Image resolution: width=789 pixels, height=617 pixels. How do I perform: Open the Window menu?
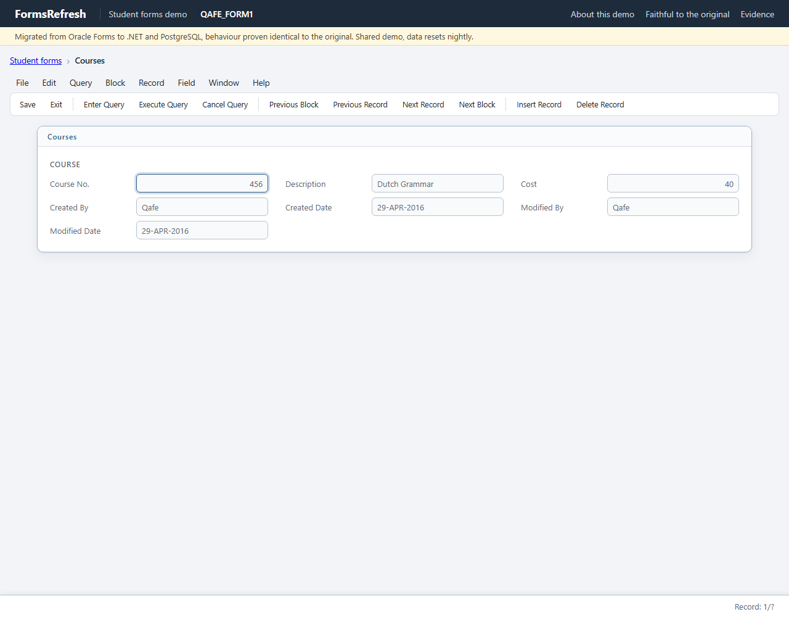point(224,83)
